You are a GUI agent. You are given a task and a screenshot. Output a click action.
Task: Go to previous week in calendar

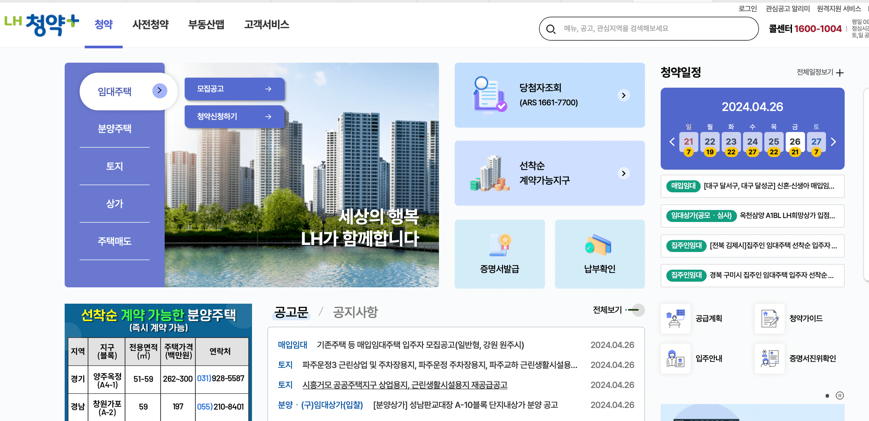672,142
